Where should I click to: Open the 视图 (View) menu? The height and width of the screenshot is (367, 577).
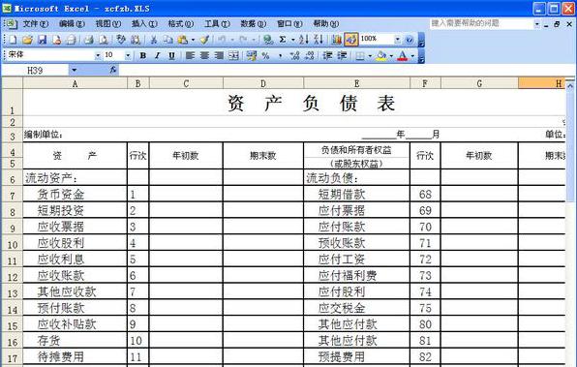point(108,24)
